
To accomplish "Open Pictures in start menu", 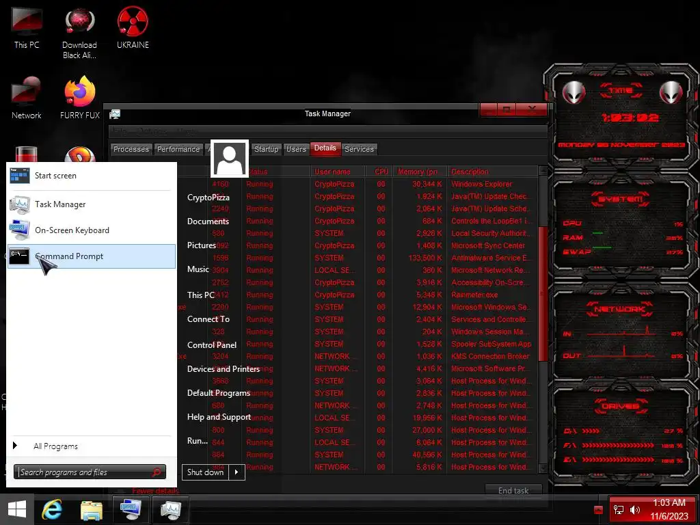I will 202,245.
